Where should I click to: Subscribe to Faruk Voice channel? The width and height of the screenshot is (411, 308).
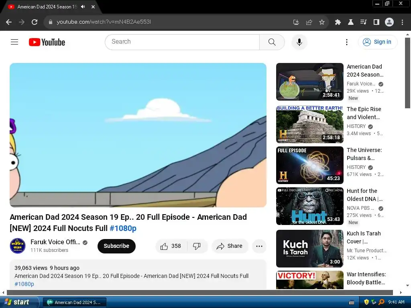[x=116, y=246]
